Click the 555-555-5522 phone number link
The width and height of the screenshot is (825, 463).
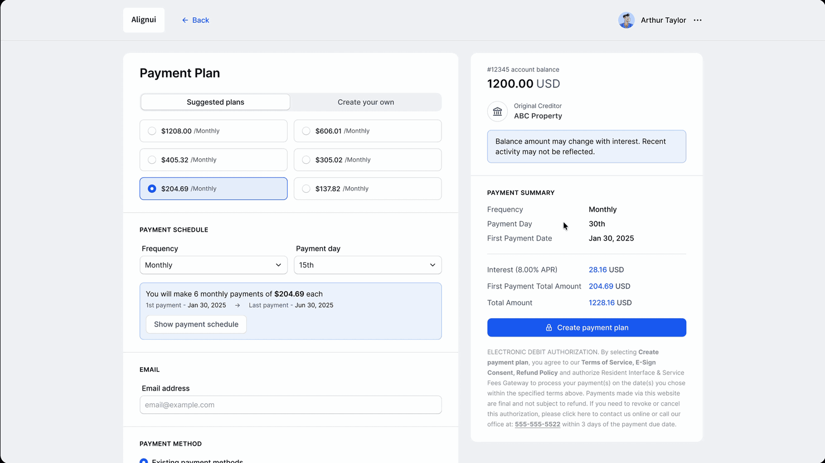[537, 425]
